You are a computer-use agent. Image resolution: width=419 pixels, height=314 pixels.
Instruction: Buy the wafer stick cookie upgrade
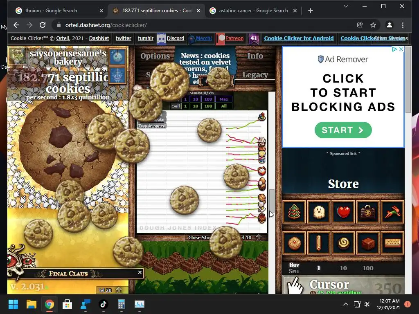pos(319,243)
